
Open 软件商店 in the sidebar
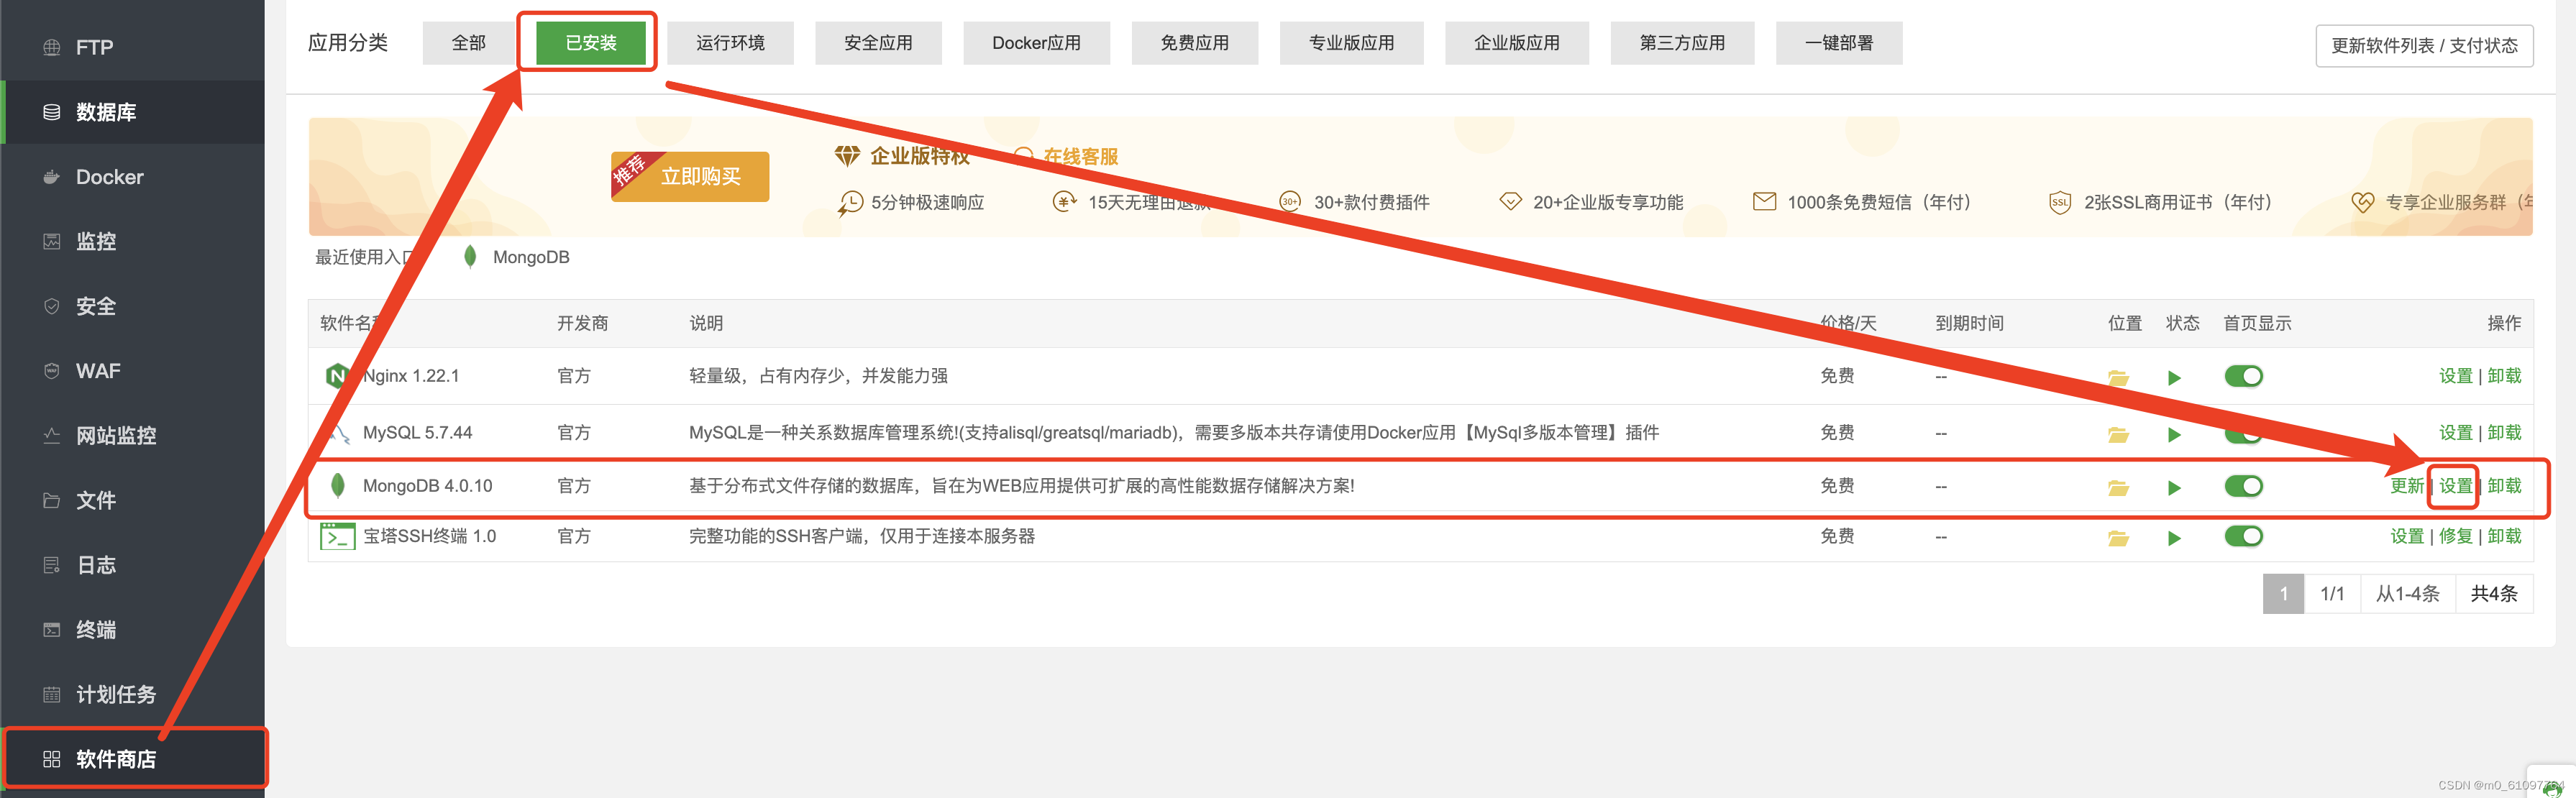tap(115, 759)
